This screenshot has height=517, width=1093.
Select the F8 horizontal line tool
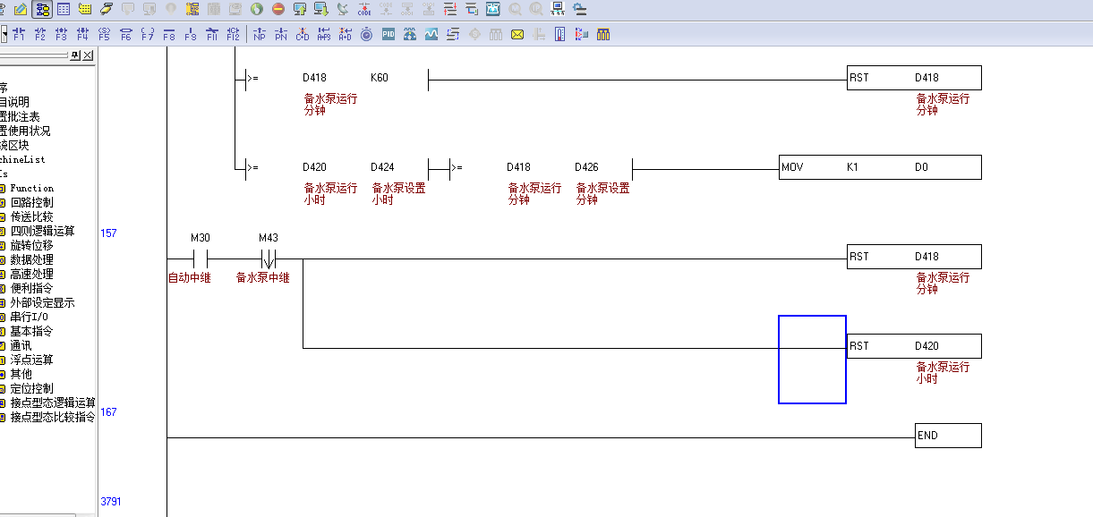[168, 35]
